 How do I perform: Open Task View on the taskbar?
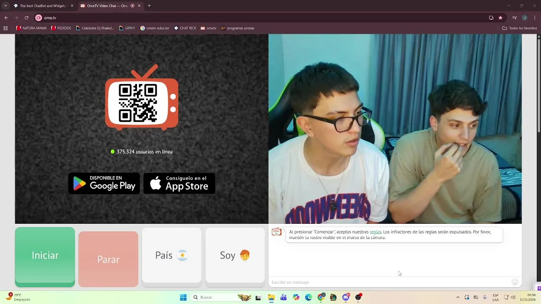258,297
